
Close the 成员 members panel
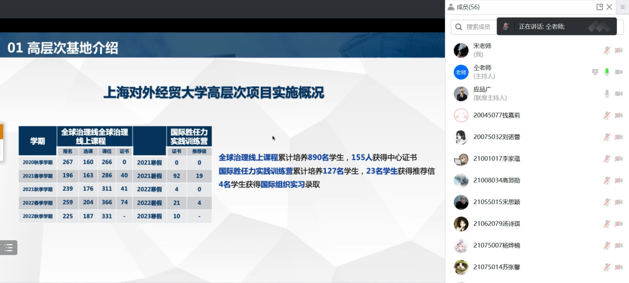pyautogui.click(x=609, y=7)
